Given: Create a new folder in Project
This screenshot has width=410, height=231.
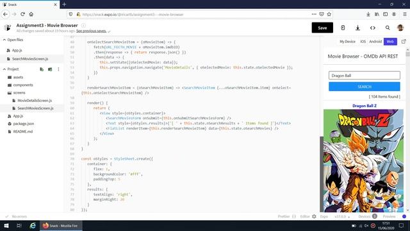Looking at the screenshot, I should (x=50, y=69).
